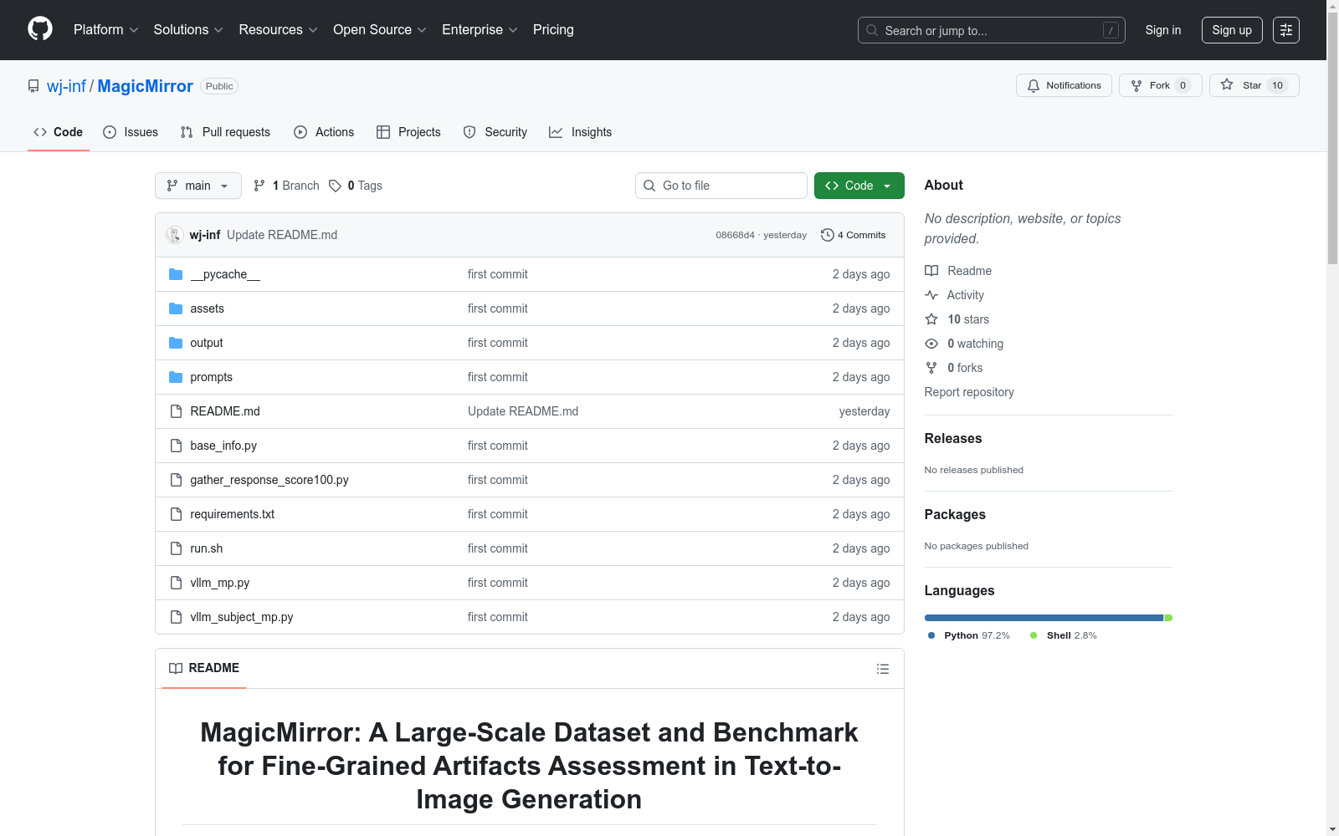This screenshot has width=1339, height=836.
Task: Click the book icon beside Readme
Action: point(931,271)
